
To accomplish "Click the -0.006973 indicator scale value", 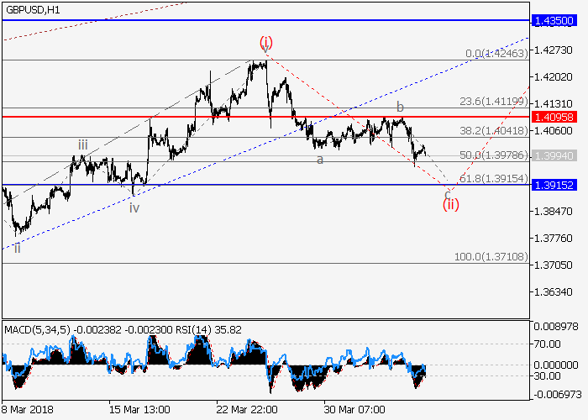I will pos(558,395).
